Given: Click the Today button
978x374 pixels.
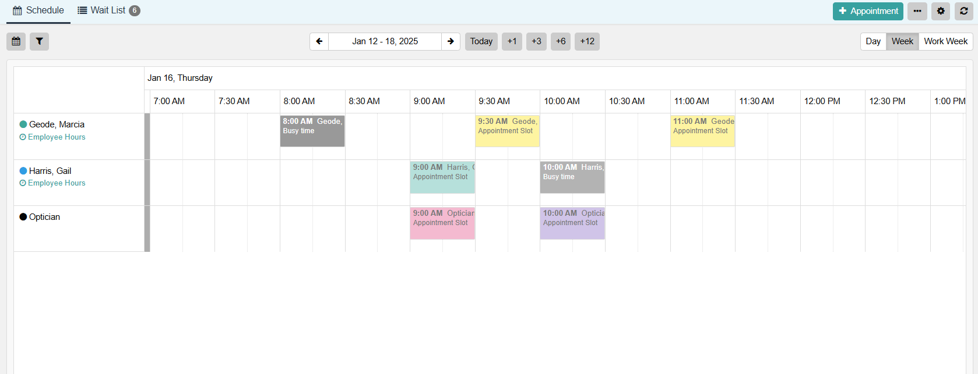Looking at the screenshot, I should [481, 41].
